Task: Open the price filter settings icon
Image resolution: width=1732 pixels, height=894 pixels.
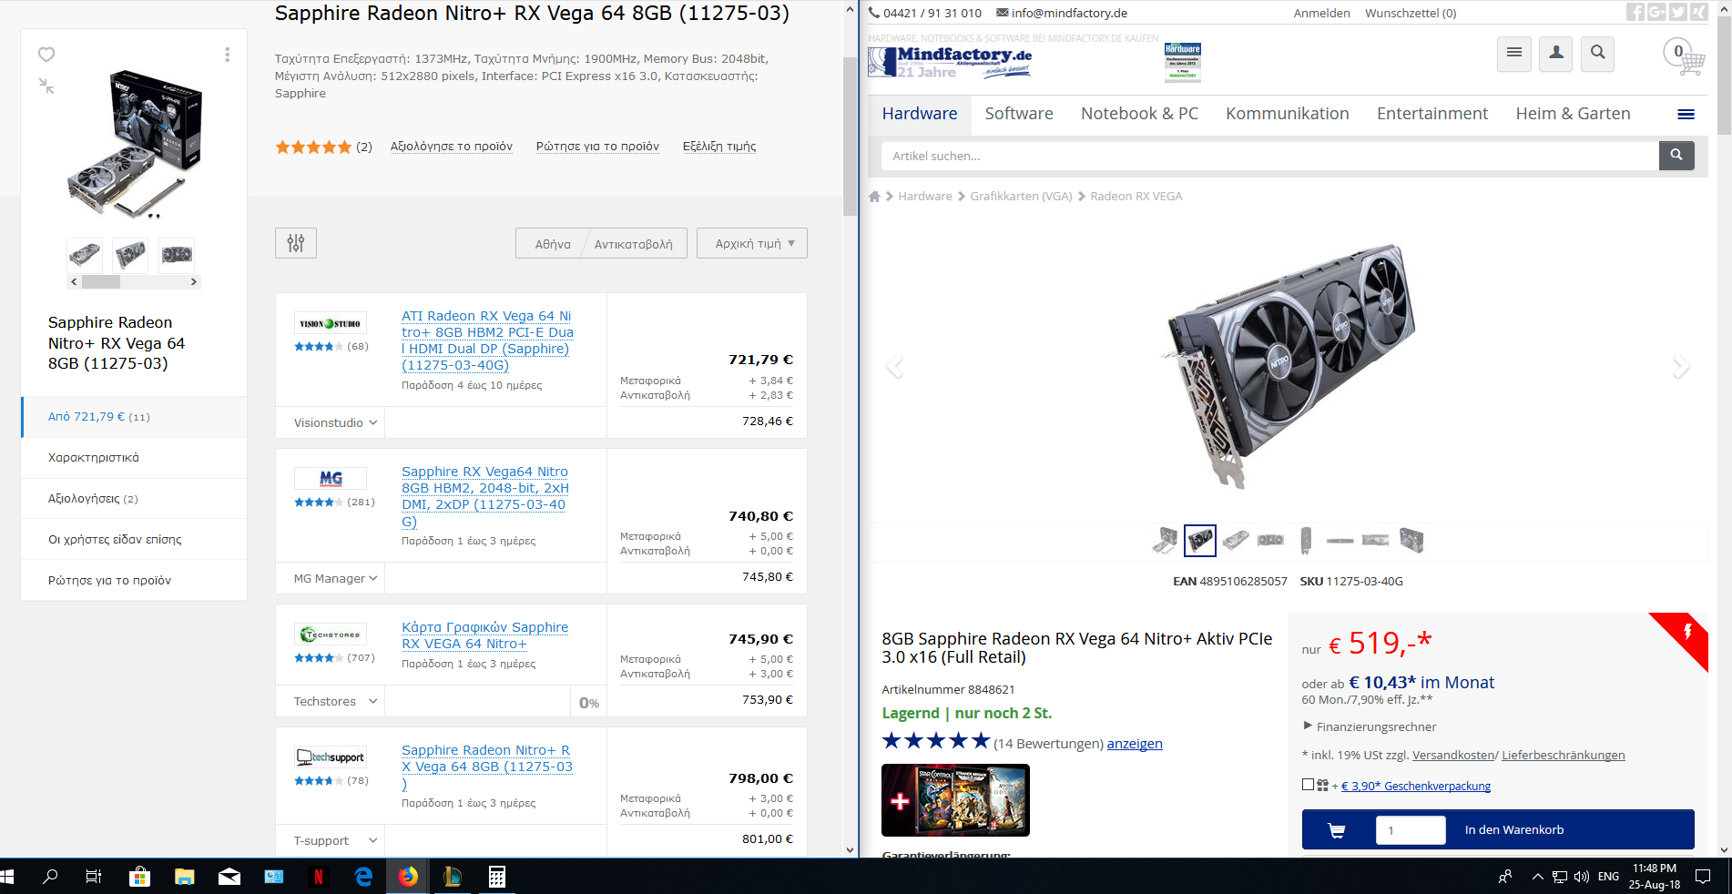Action: [296, 243]
